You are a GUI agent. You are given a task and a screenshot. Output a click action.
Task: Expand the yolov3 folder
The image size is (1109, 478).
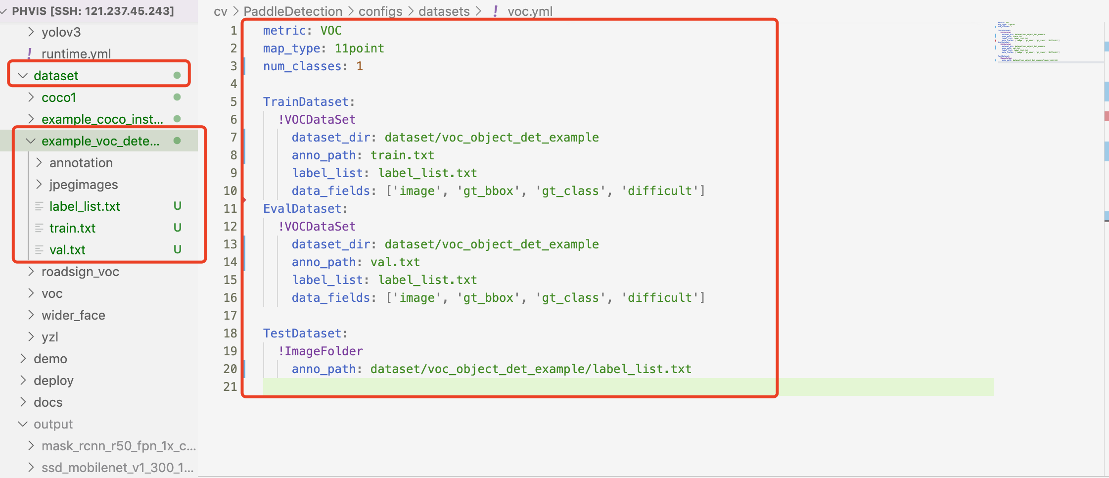tap(31, 32)
